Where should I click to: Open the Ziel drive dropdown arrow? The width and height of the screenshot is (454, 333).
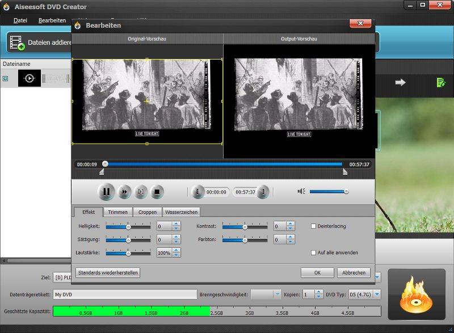(377, 277)
